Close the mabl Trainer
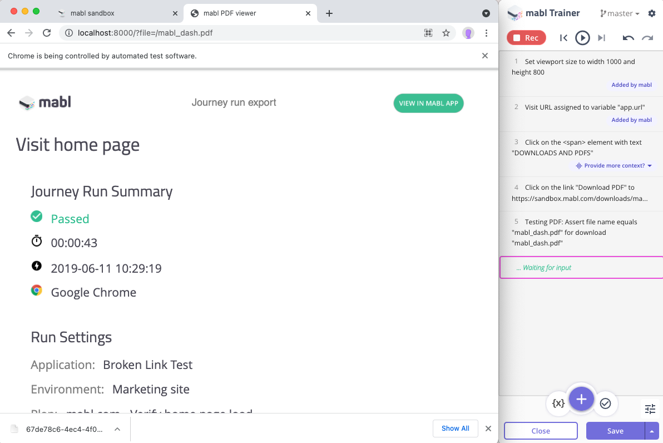 (x=541, y=431)
